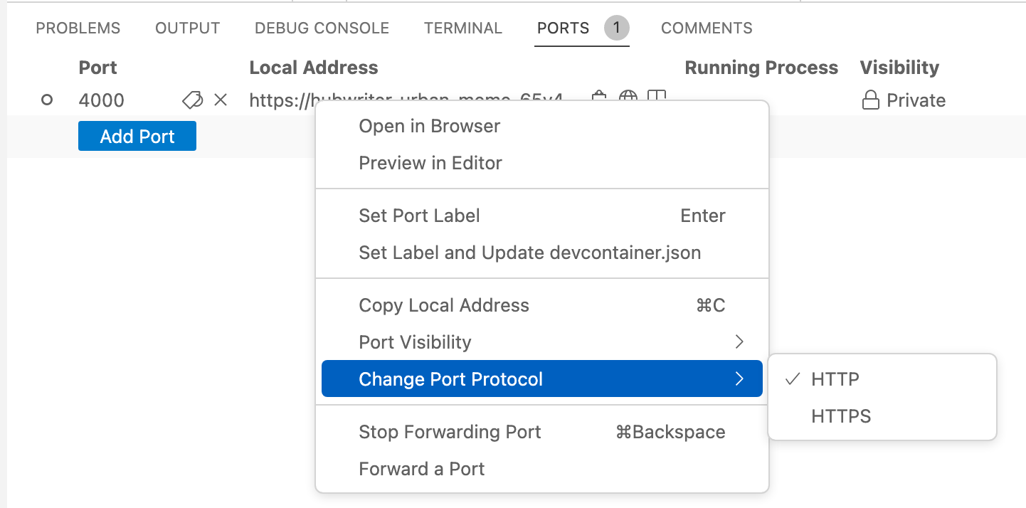Switch to the TERMINAL tab
This screenshot has height=508, width=1026.
[463, 28]
